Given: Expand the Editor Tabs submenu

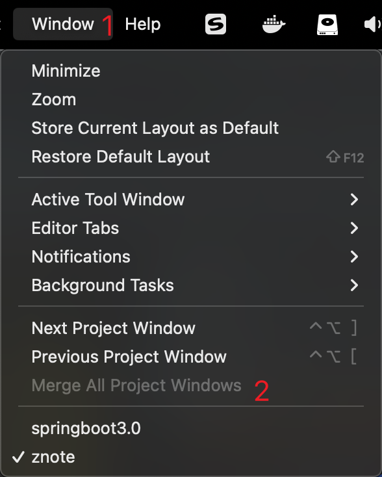Looking at the screenshot, I should (x=191, y=228).
